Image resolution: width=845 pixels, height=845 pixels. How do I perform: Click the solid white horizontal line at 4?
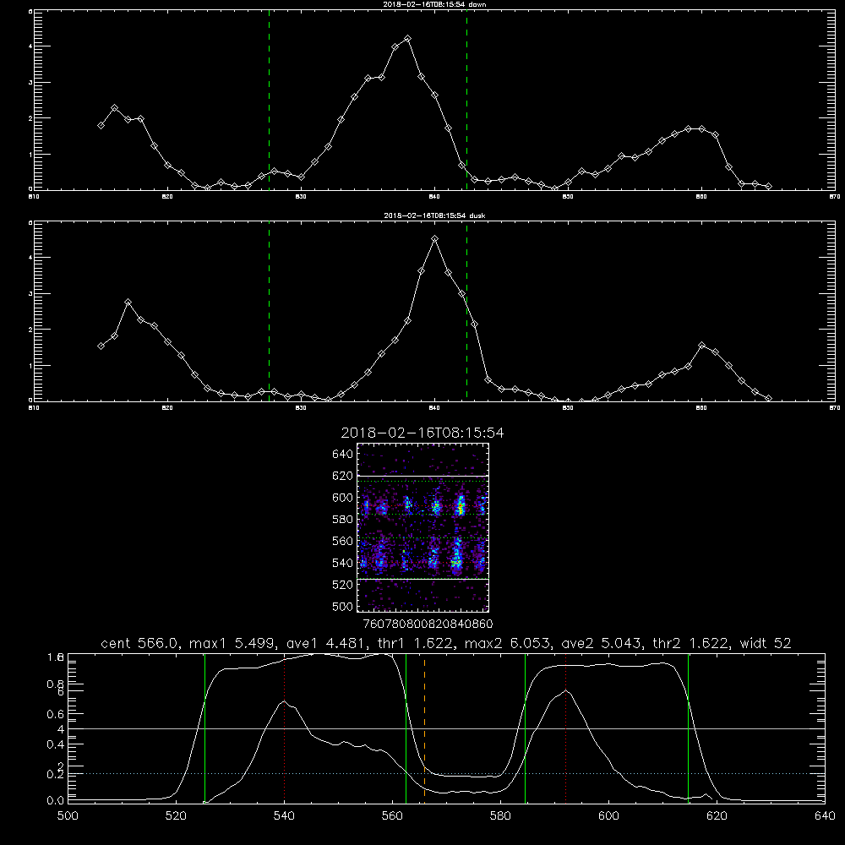tap(446, 728)
